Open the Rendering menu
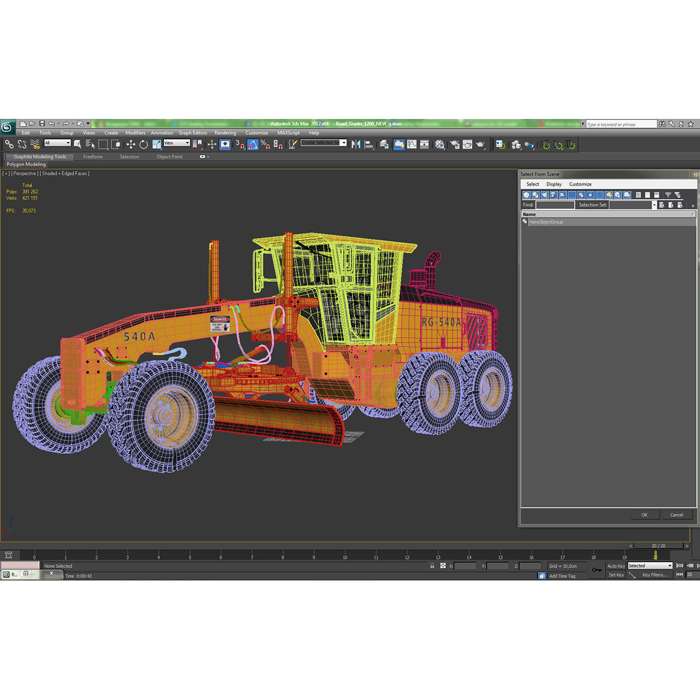Screen dimensions: 700x700 coord(225,133)
